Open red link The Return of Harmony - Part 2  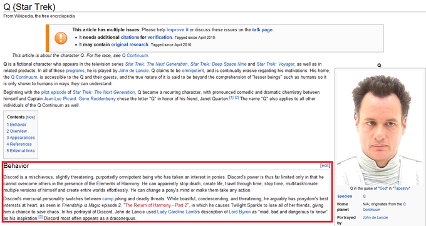pyautogui.click(x=156, y=205)
